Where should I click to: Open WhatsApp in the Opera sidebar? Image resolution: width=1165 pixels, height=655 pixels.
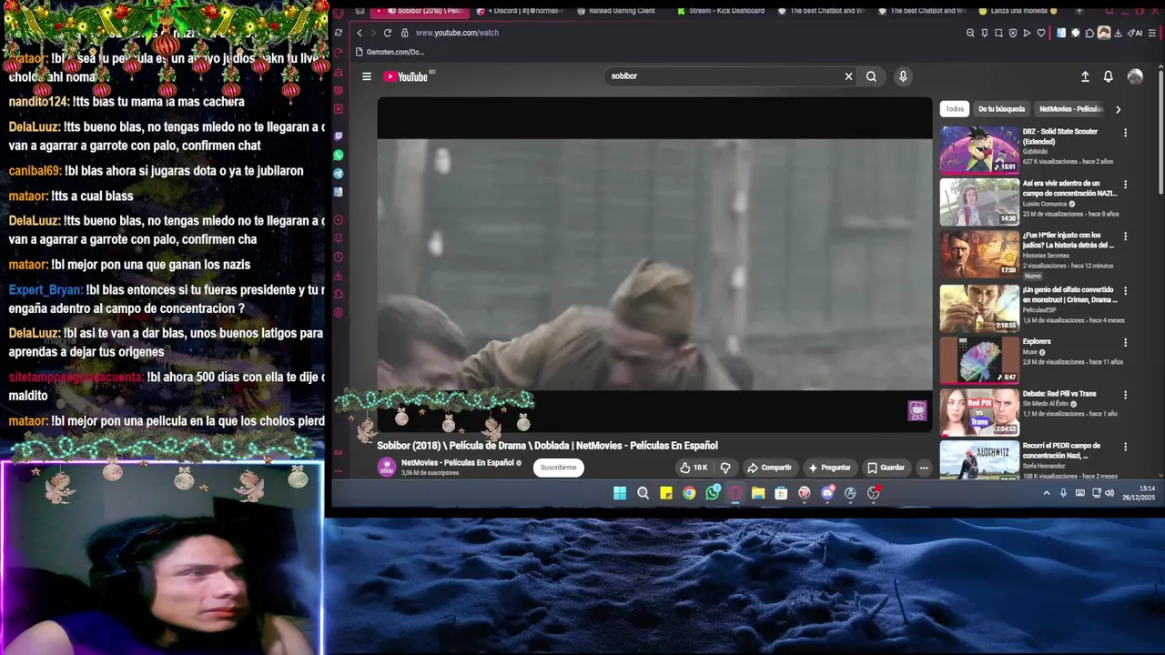coord(339,156)
